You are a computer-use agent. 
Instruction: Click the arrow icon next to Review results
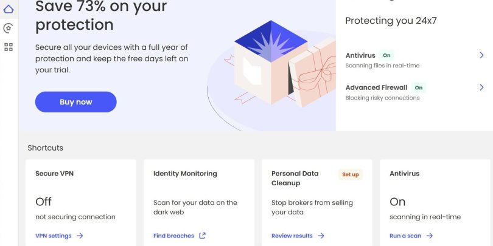click(321, 236)
